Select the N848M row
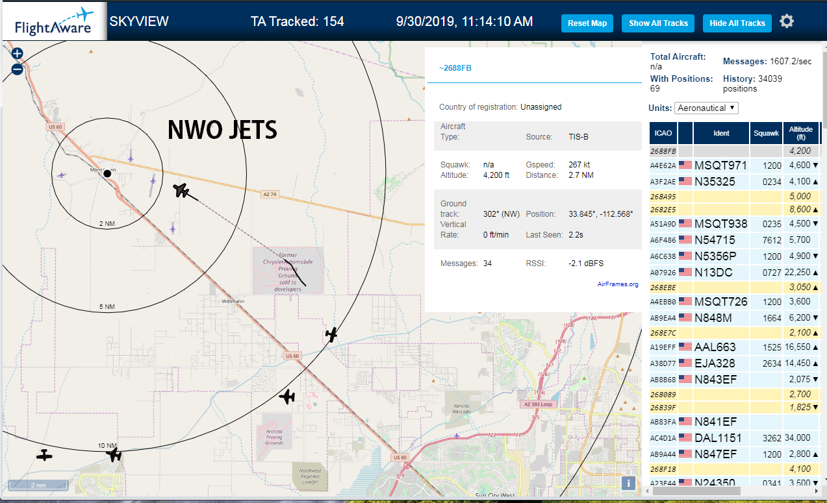Screen dimensions: 827x503 pyautogui.click(x=734, y=318)
